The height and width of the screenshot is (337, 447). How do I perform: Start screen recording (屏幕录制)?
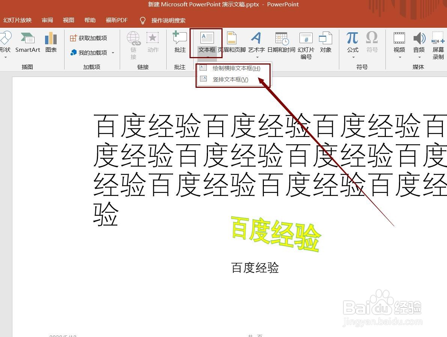click(x=438, y=46)
